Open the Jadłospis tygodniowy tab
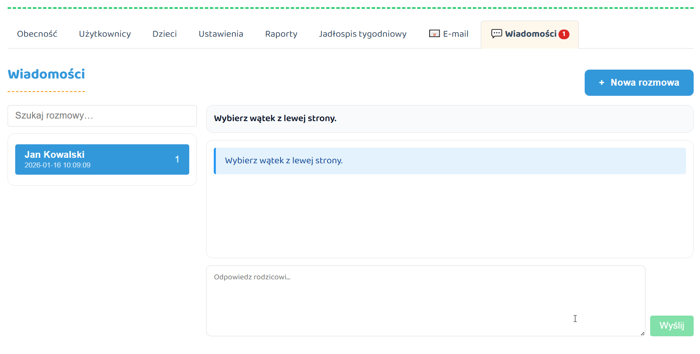 [362, 34]
